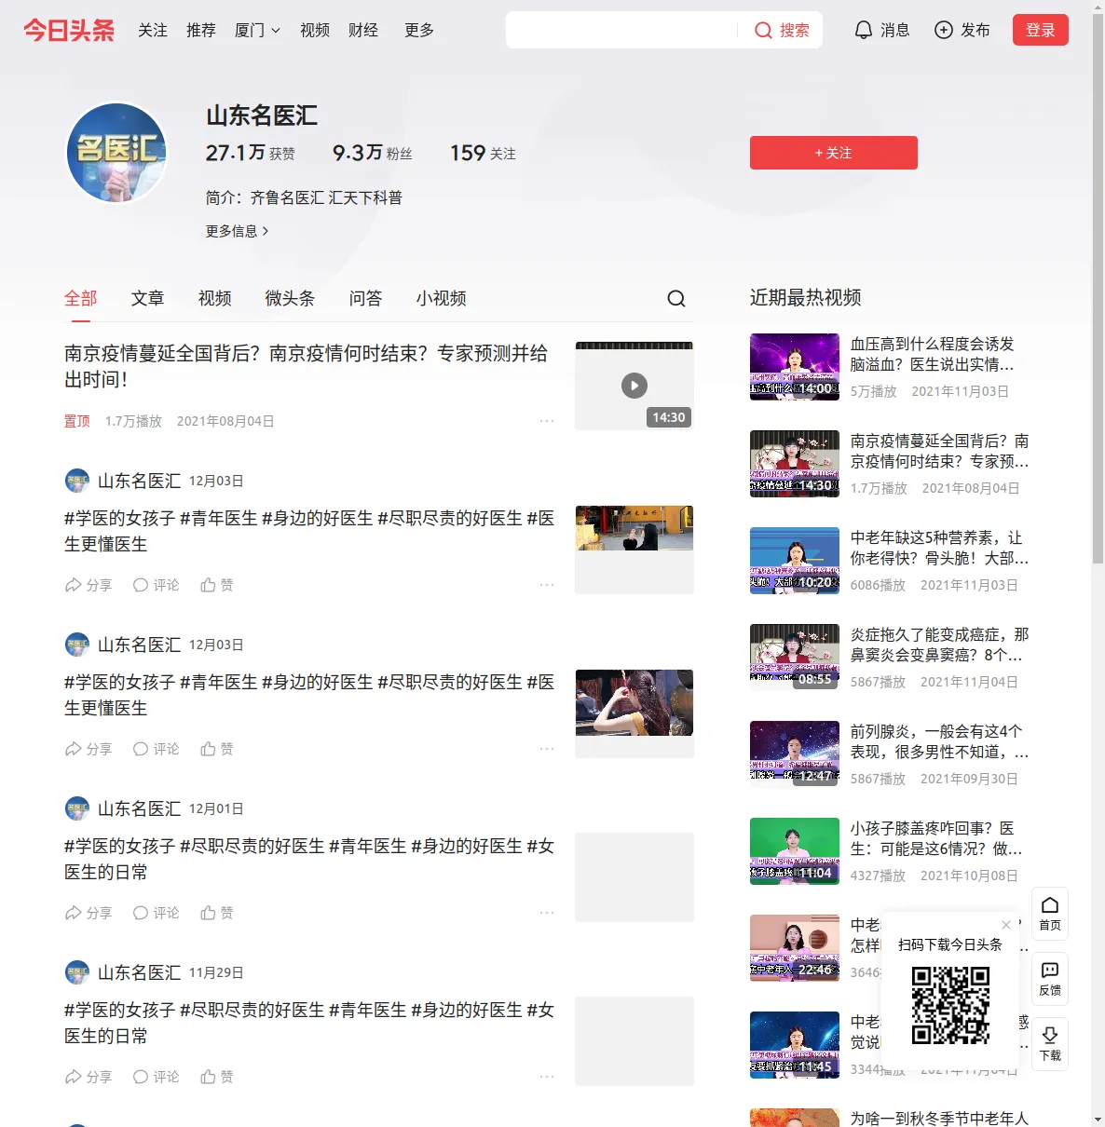Open 中老年缺这5种营养素 video thumbnail
1105x1127 pixels.
(795, 561)
